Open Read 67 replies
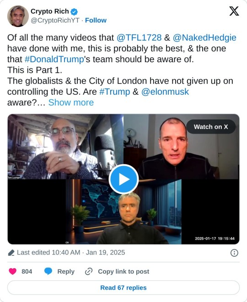247x302 pixels. point(123,287)
